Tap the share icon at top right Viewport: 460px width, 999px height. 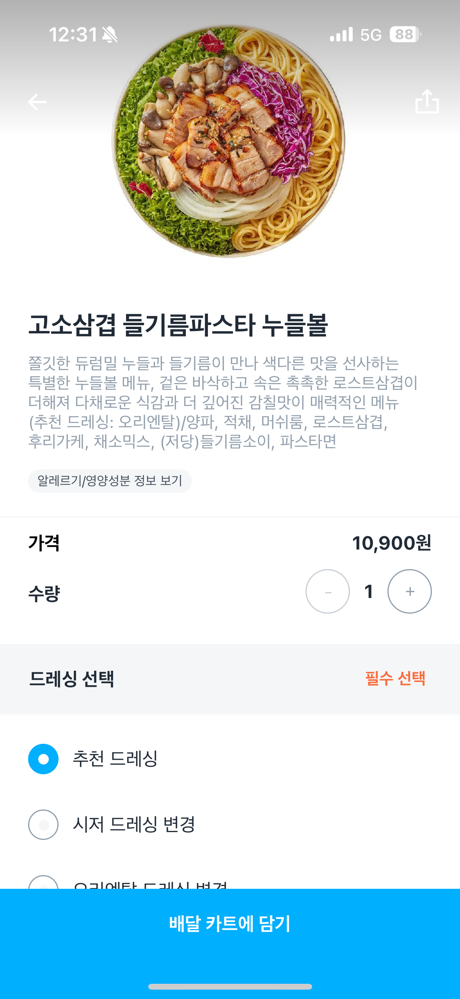(x=427, y=102)
